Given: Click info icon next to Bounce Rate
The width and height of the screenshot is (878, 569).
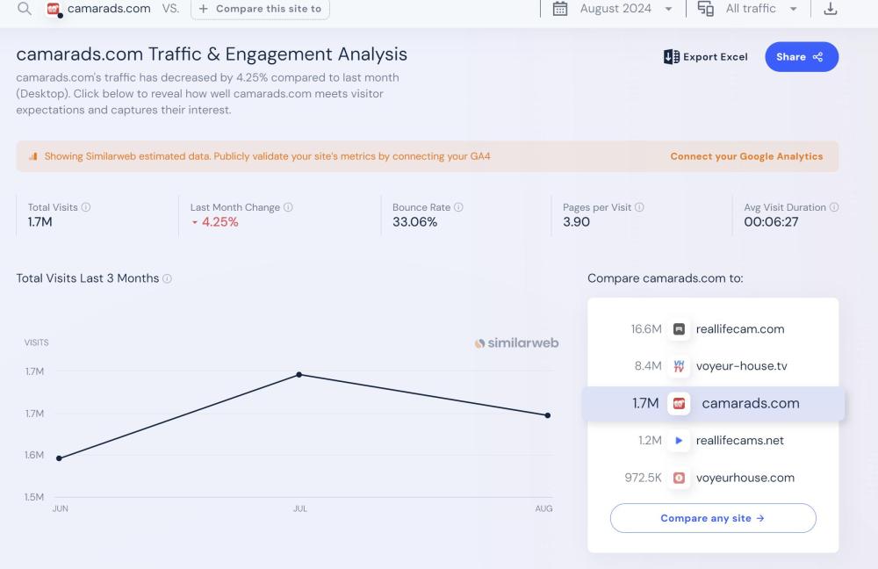Looking at the screenshot, I should coord(458,207).
